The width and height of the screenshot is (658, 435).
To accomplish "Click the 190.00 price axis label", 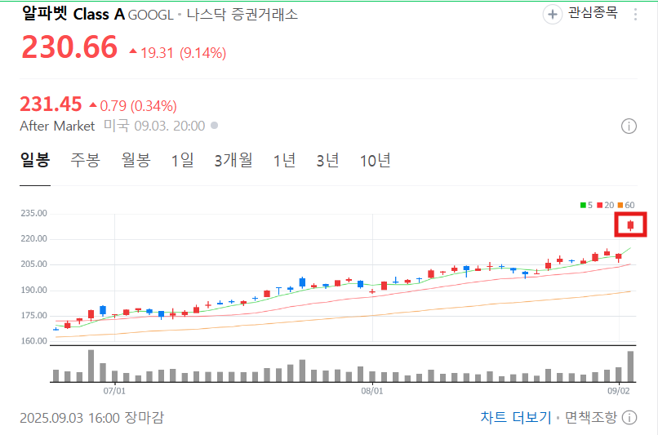I will pyautogui.click(x=34, y=291).
